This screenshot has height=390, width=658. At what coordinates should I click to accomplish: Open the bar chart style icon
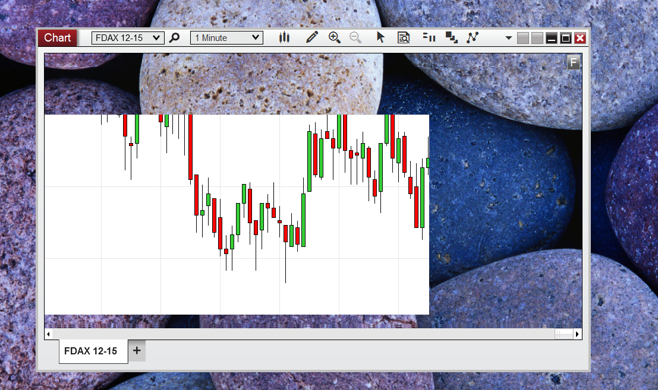285,38
